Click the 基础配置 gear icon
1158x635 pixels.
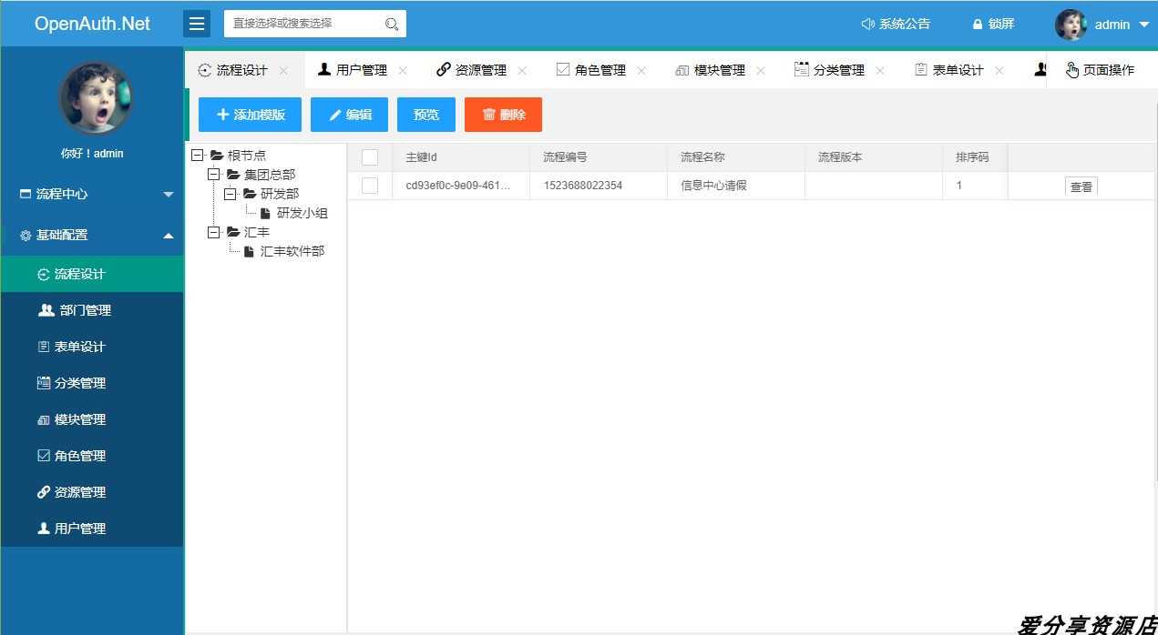tap(26, 235)
